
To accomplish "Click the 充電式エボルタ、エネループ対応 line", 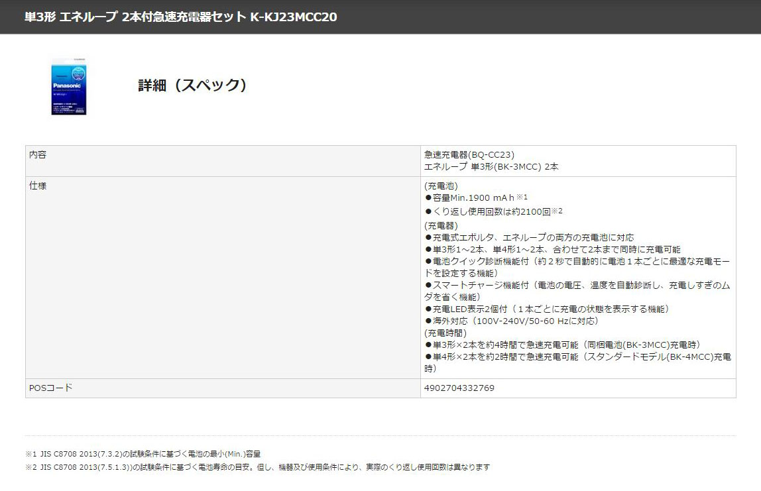I will point(530,237).
